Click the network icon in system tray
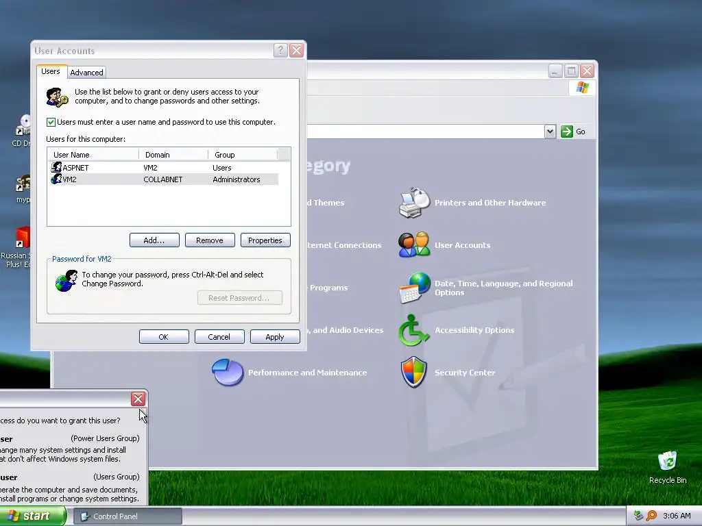 tap(638, 516)
